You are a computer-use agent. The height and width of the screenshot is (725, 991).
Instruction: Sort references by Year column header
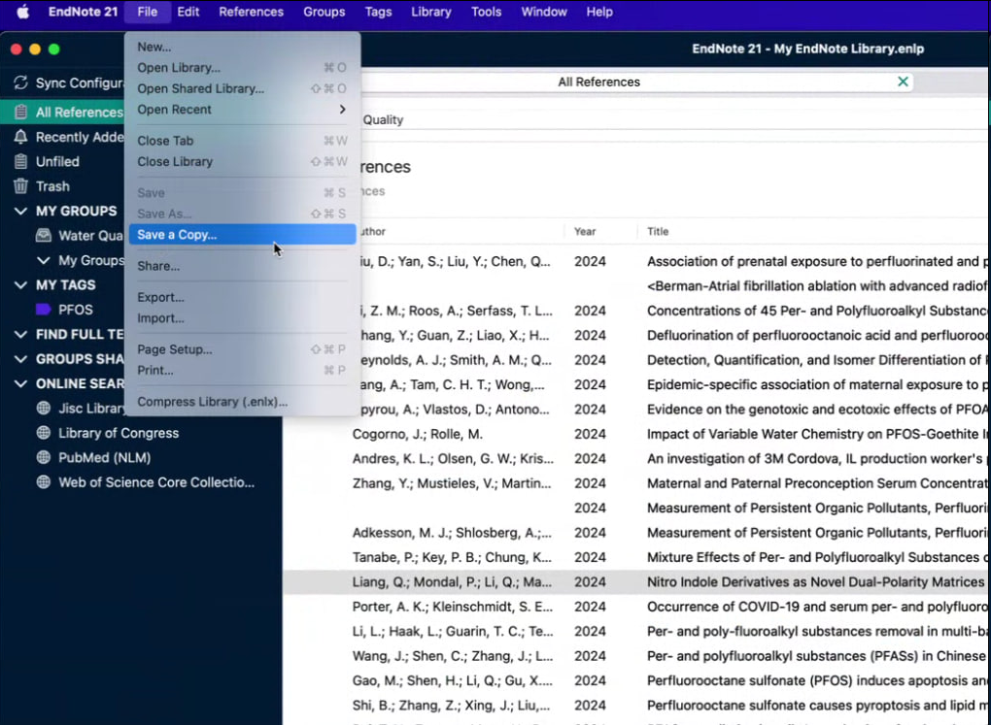pos(585,232)
